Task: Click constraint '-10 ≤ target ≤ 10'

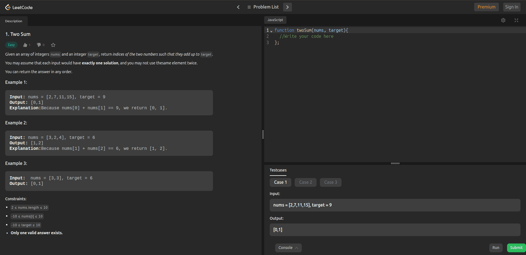Action: click(x=26, y=225)
